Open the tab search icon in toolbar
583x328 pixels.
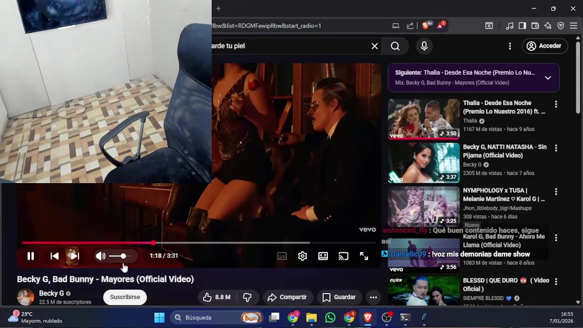[489, 26]
